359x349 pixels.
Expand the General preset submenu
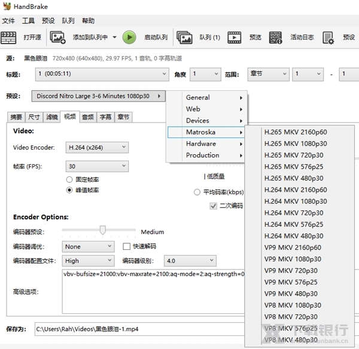(207, 97)
